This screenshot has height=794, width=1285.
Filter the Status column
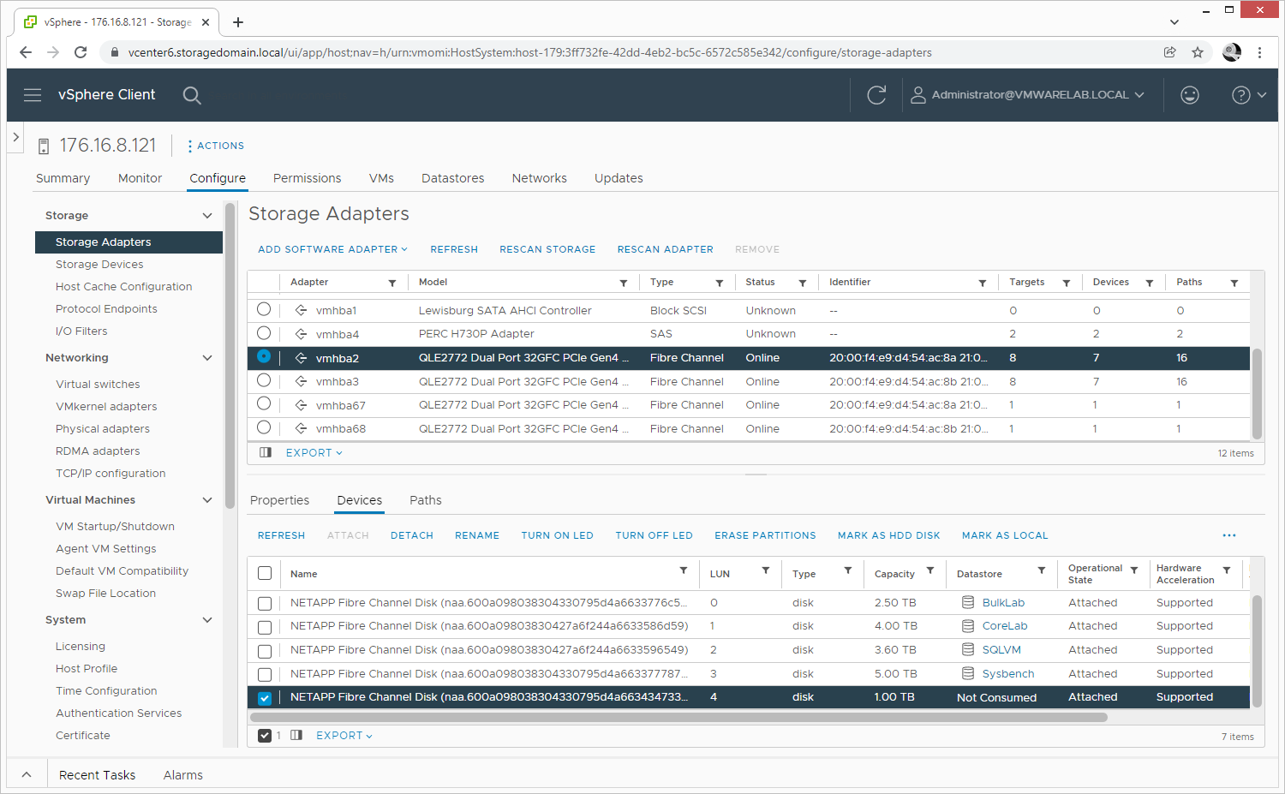[x=803, y=283]
